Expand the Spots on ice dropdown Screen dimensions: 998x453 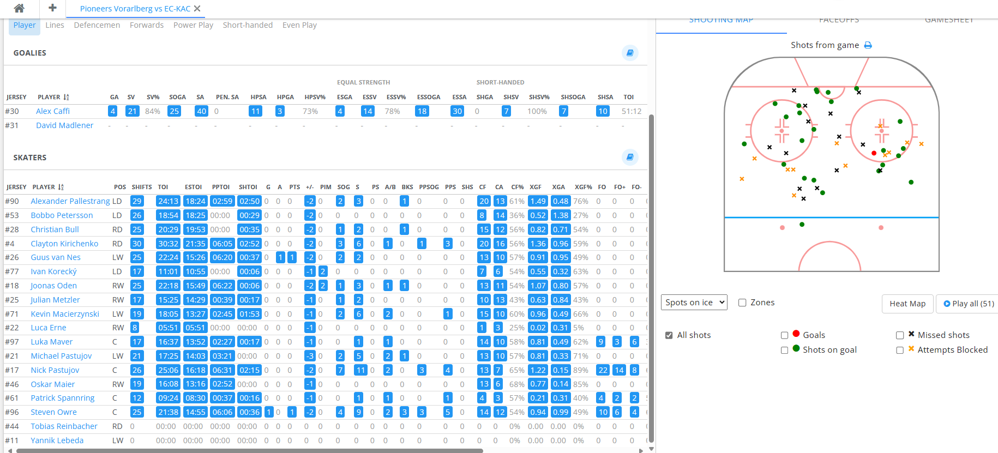pyautogui.click(x=694, y=302)
